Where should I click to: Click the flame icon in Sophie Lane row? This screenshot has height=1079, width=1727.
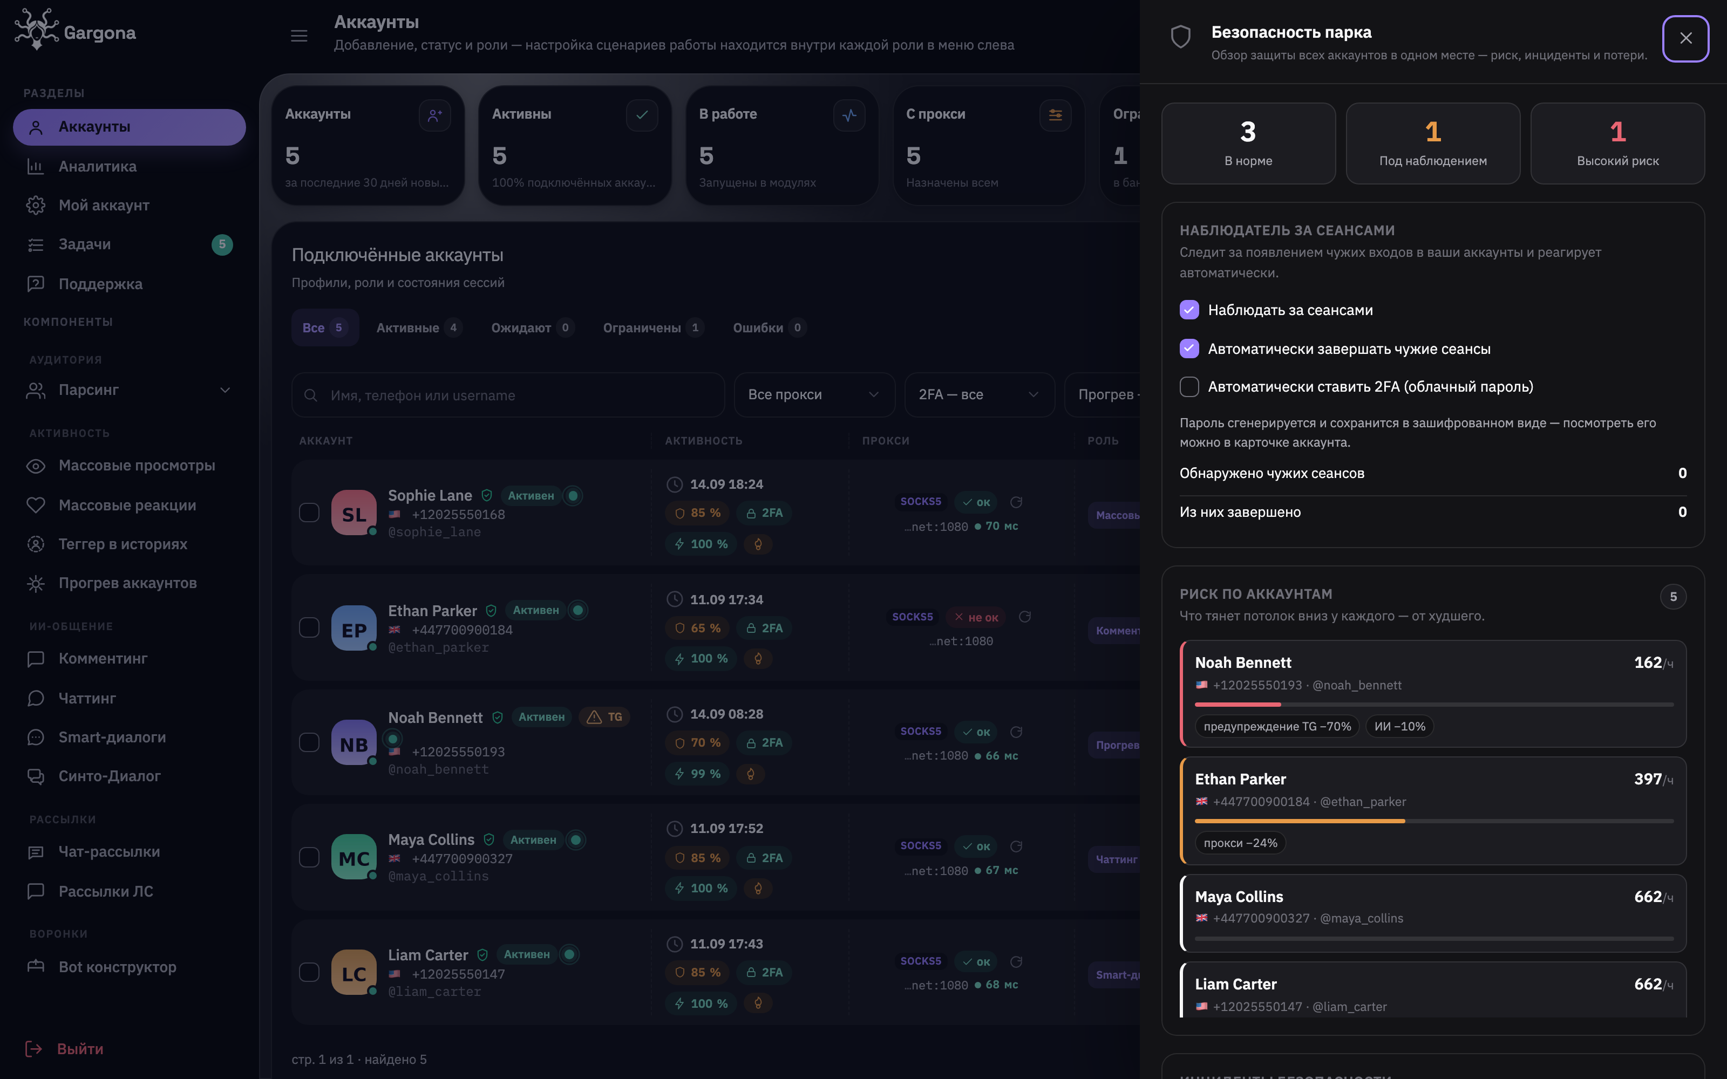point(758,544)
